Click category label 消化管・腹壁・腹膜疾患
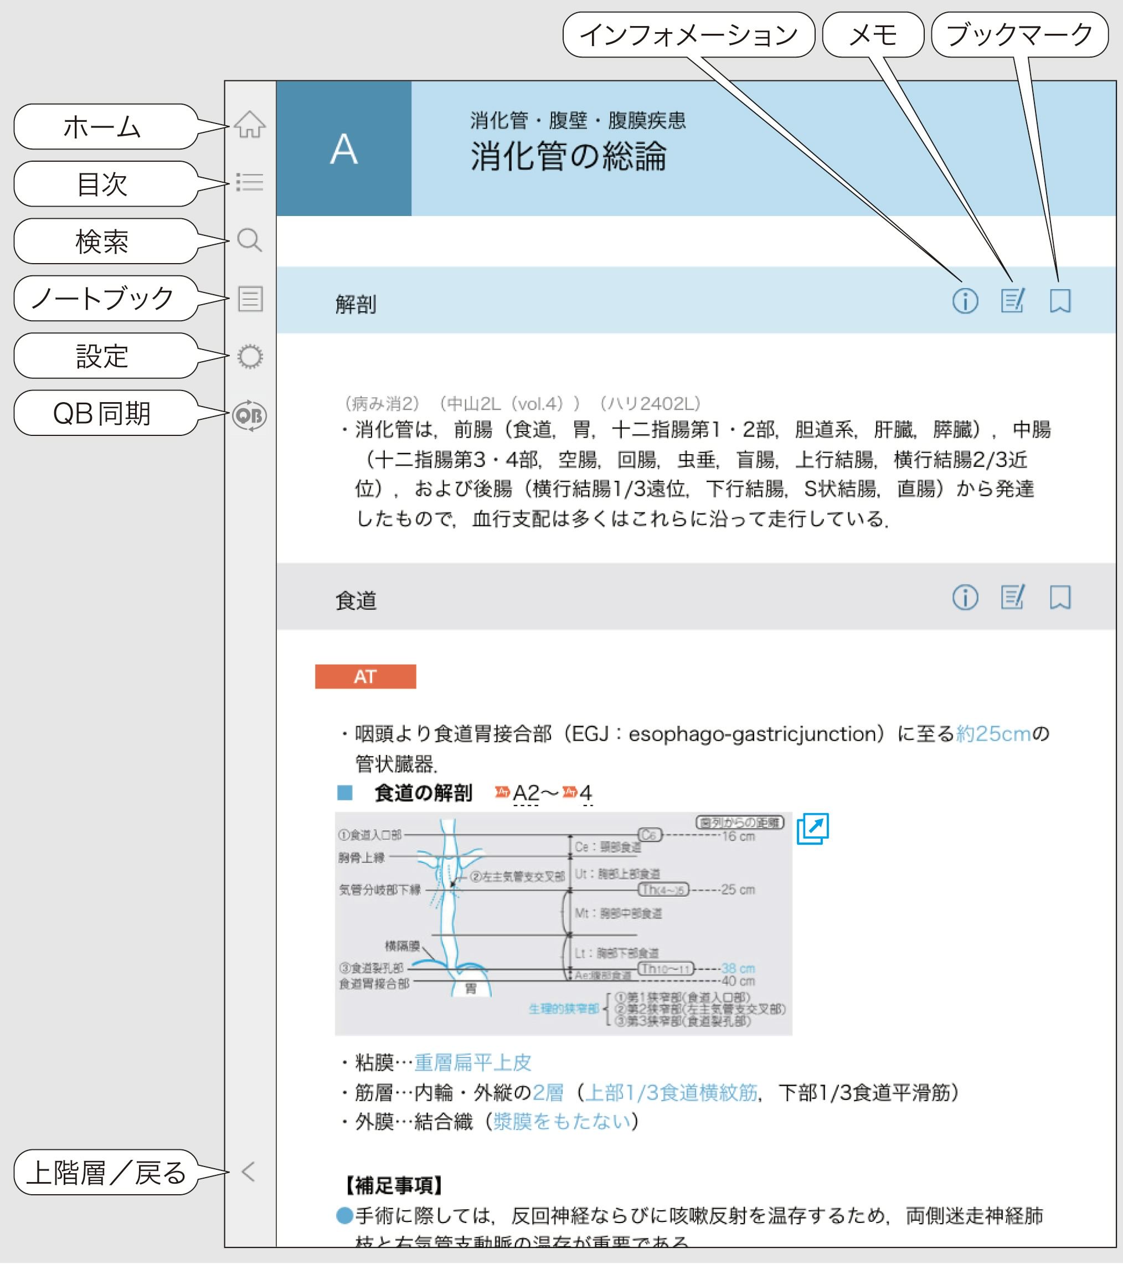The image size is (1123, 1264). click(578, 120)
